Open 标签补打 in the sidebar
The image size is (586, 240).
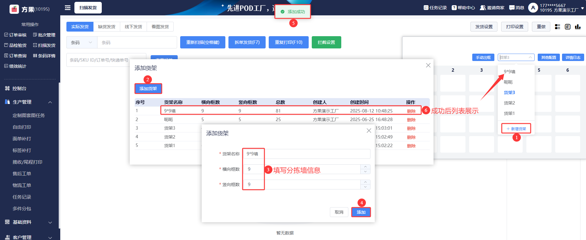[x=22, y=150]
